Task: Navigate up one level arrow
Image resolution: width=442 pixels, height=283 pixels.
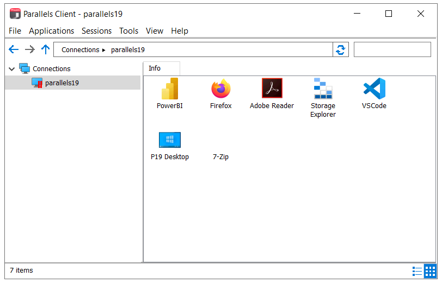Action: pos(45,49)
